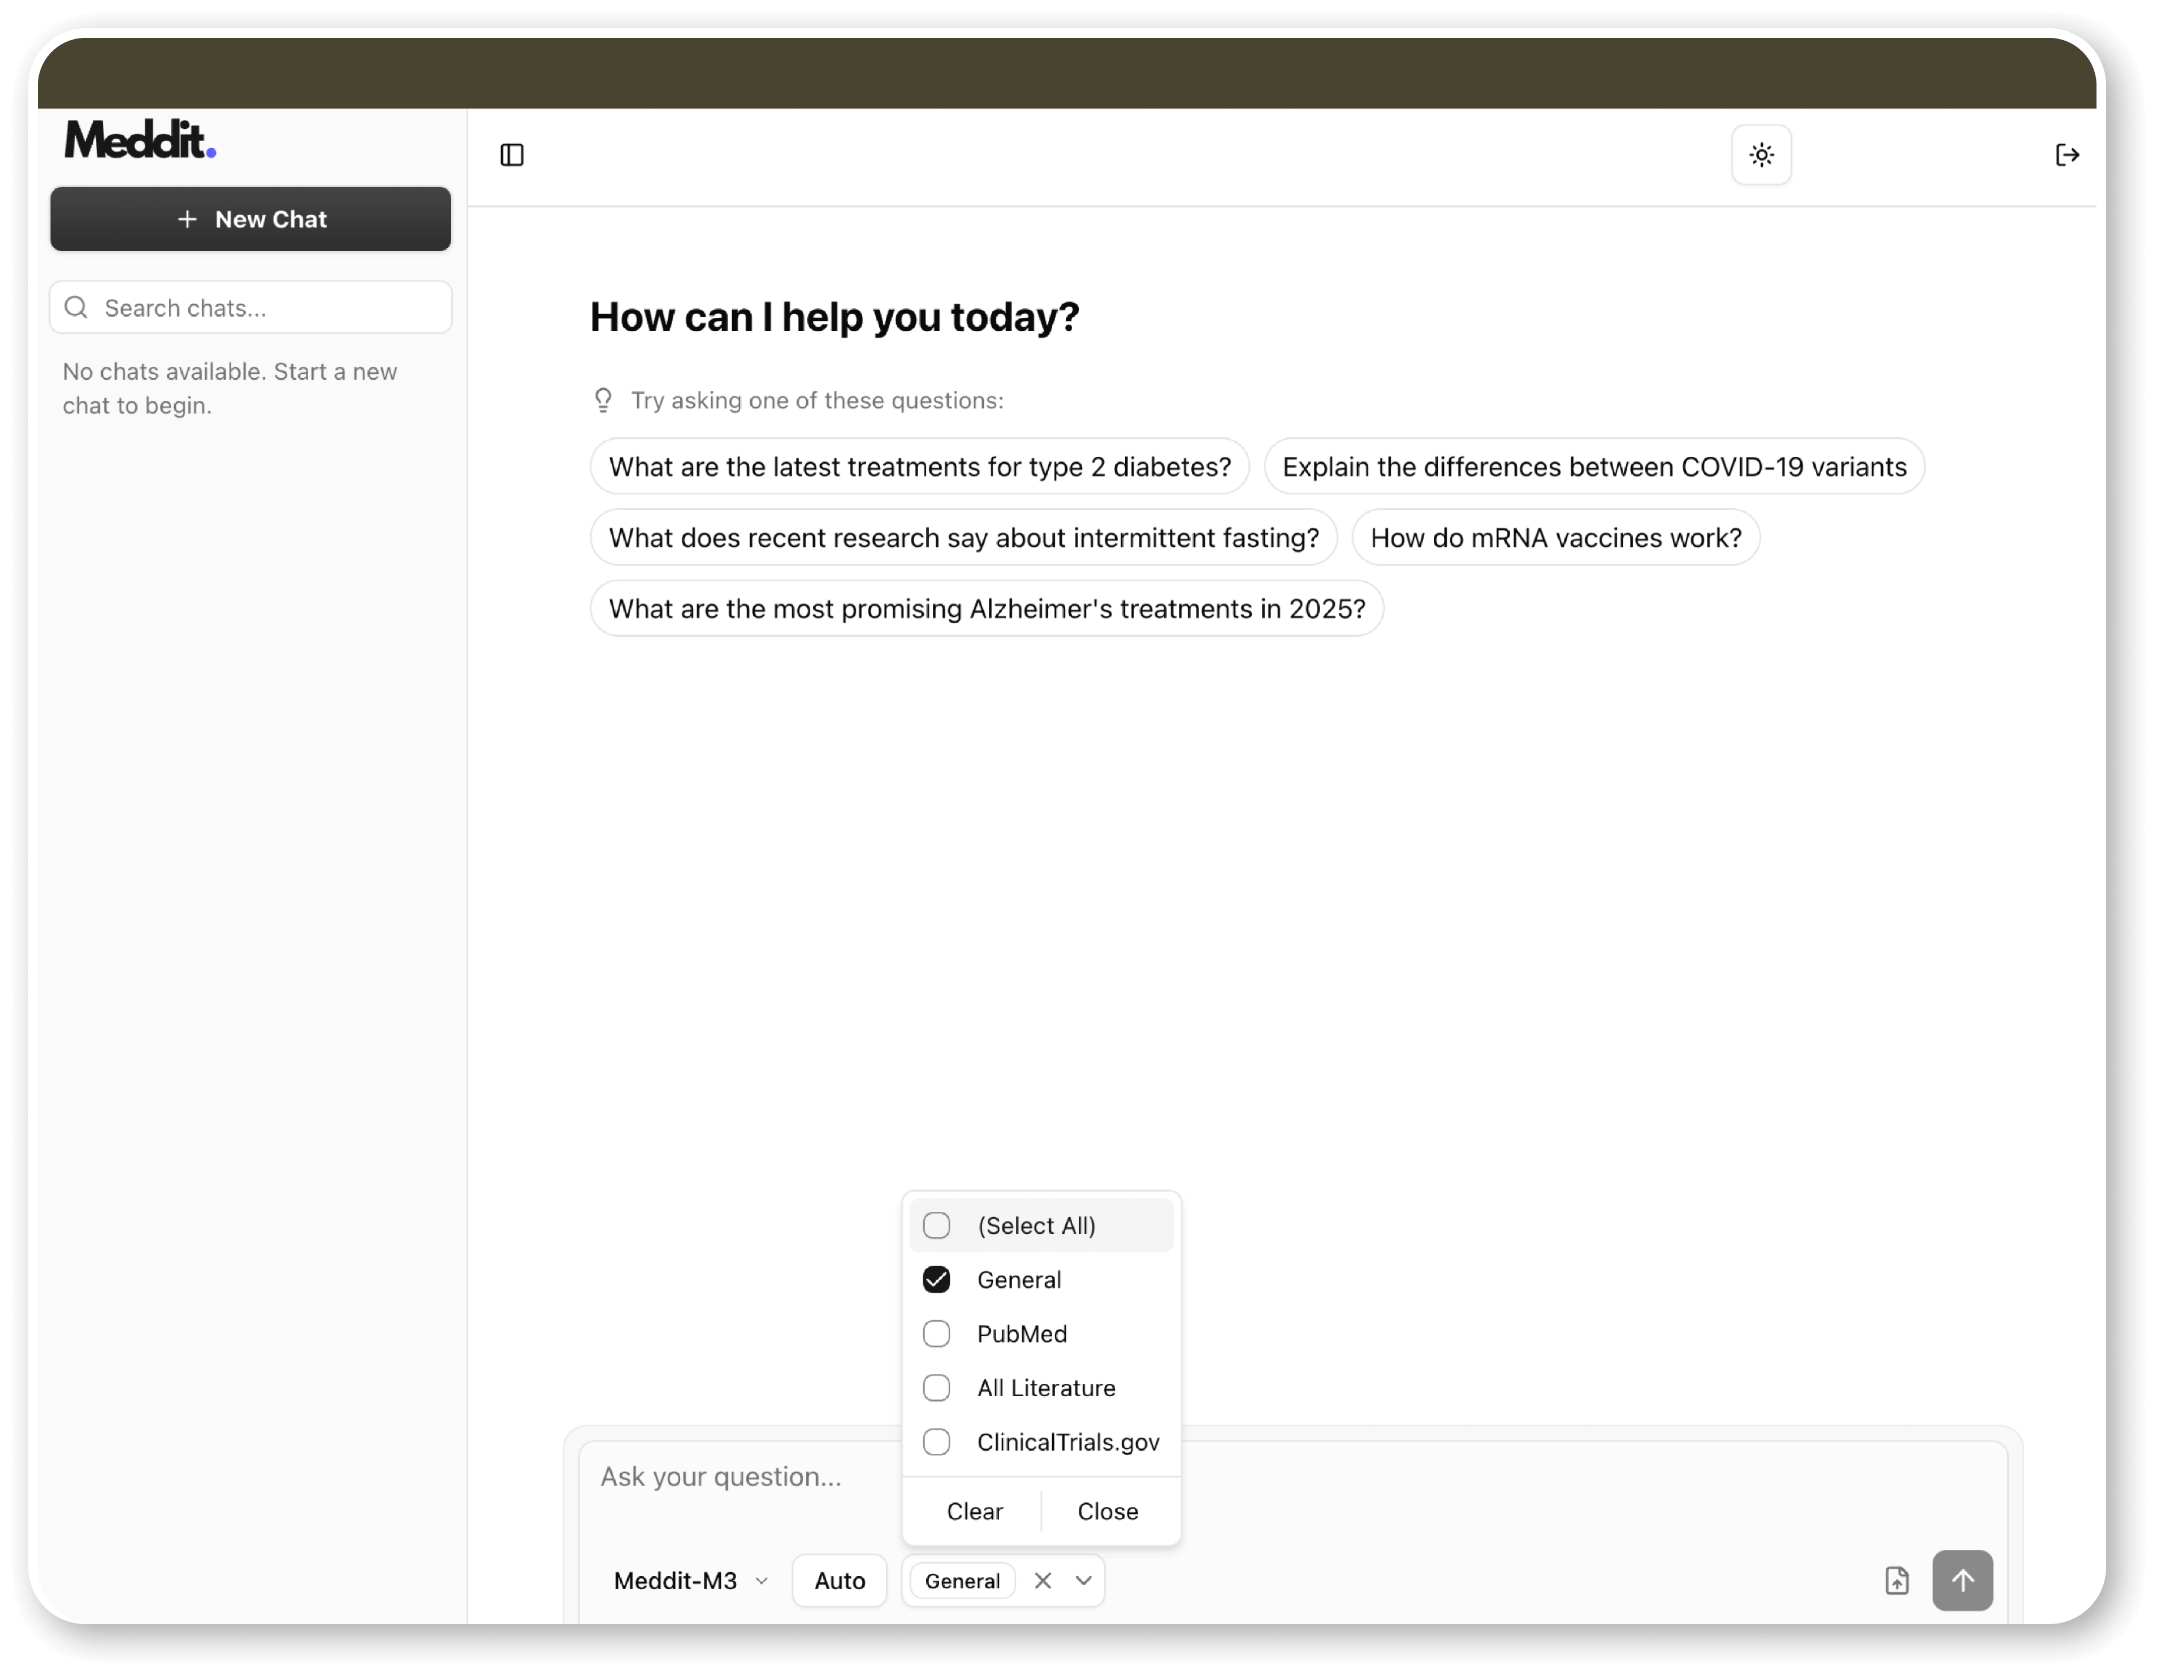Click the Auto mode button
This screenshot has width=2157, height=1675.
(840, 1580)
